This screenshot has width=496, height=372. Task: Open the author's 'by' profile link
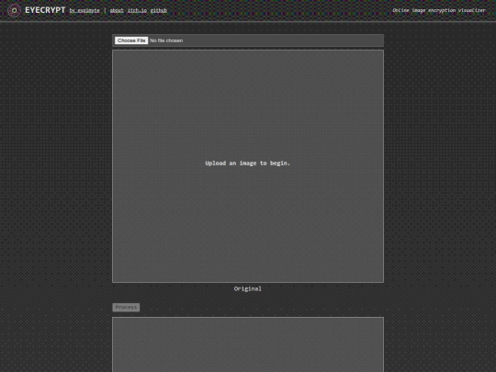click(x=85, y=11)
